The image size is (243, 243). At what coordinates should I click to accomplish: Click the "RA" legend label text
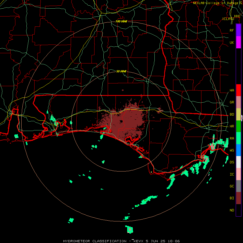[232, 139]
